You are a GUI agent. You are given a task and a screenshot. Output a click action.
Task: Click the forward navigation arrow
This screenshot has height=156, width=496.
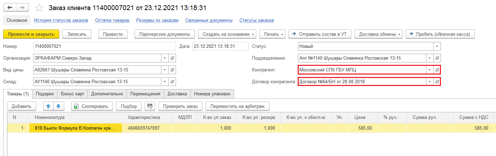click(x=22, y=7)
